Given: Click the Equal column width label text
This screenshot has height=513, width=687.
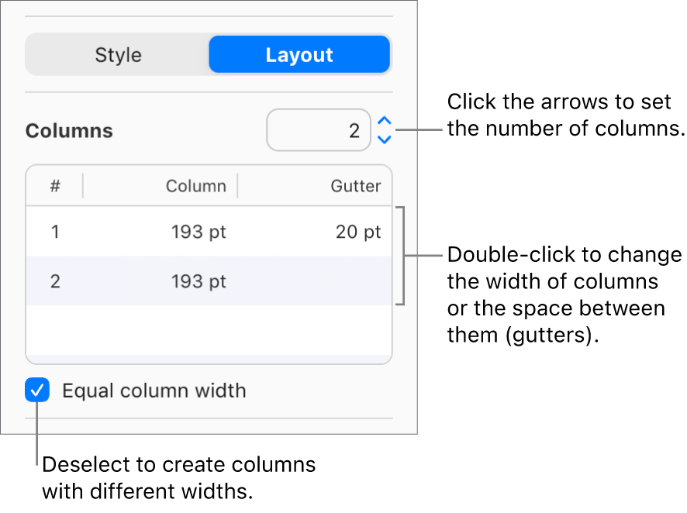Looking at the screenshot, I should (154, 391).
